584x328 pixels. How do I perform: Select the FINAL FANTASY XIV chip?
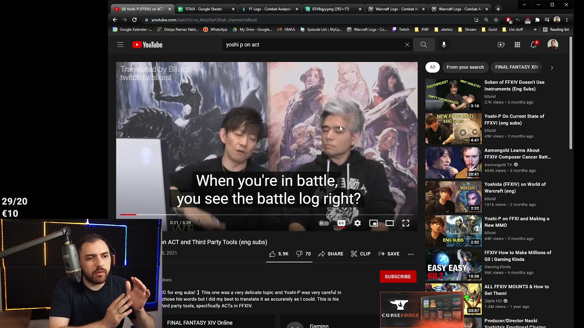pos(518,67)
